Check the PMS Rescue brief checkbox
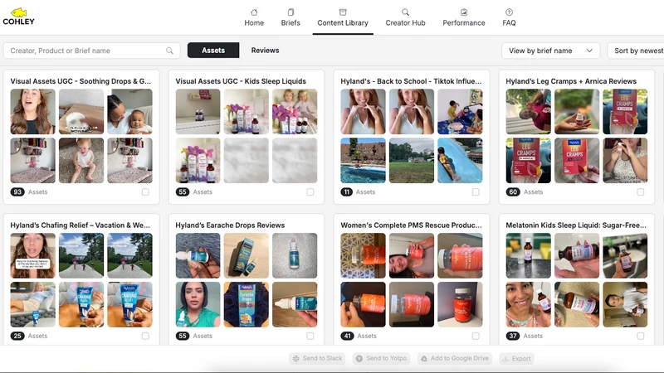This screenshot has width=664, height=373. (x=476, y=336)
